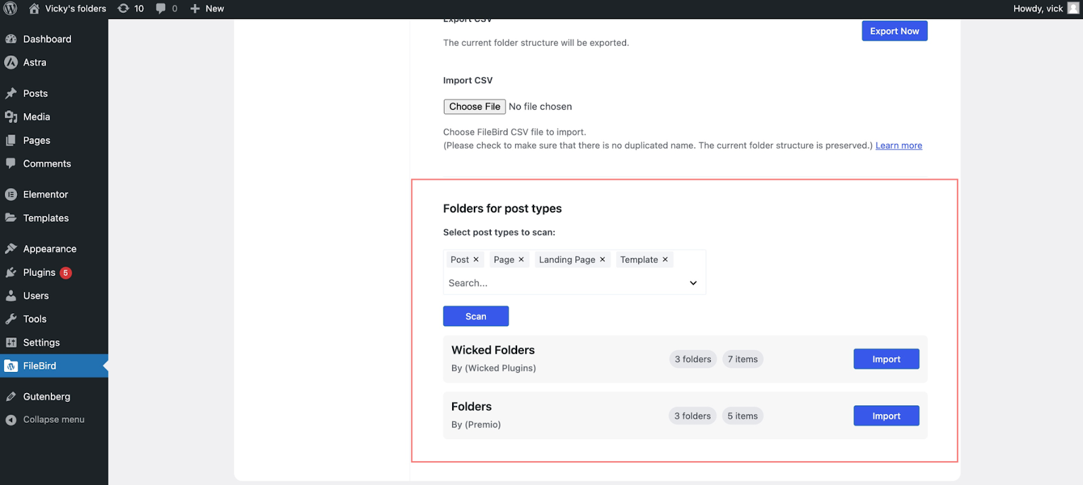Viewport: 1083px width, 485px height.
Task: Click the Scan button
Action: point(476,317)
